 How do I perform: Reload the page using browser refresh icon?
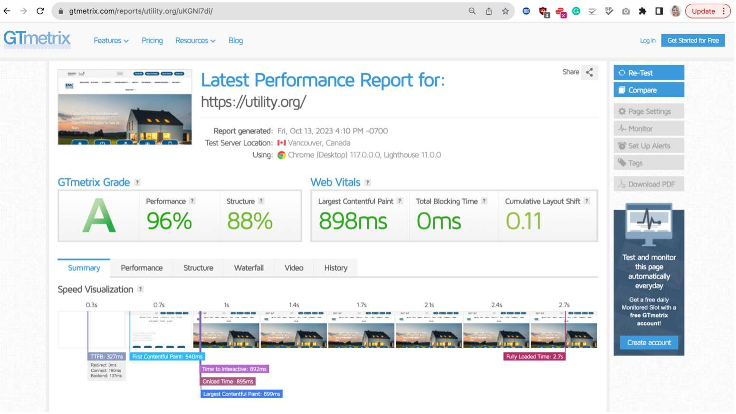(x=40, y=11)
